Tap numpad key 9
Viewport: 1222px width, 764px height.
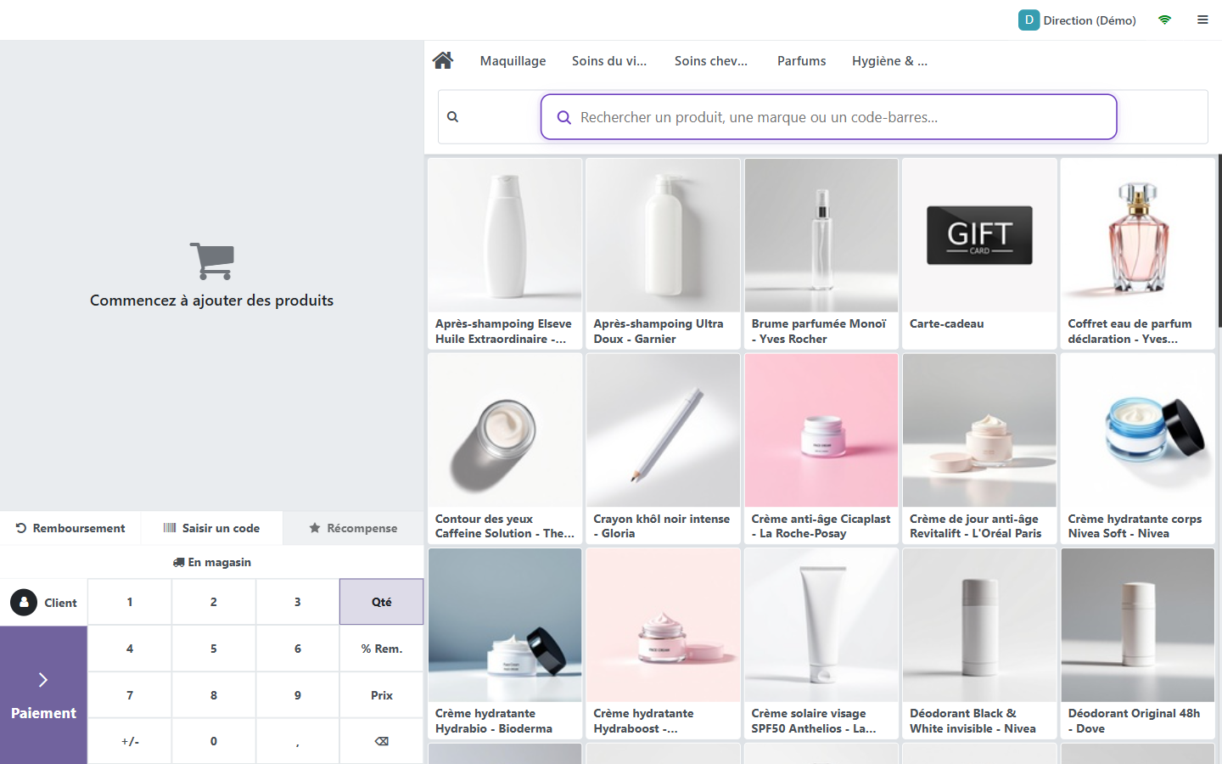click(x=298, y=695)
